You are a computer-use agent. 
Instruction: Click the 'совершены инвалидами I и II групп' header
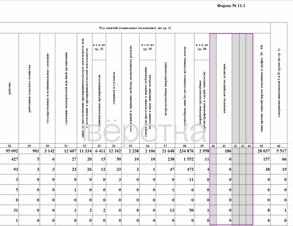coord(279,83)
